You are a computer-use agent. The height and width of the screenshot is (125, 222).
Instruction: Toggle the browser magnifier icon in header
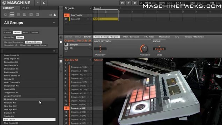click(x=44, y=3)
